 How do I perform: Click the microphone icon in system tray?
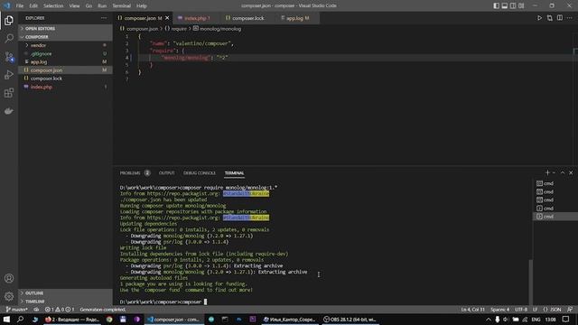tap(498, 319)
